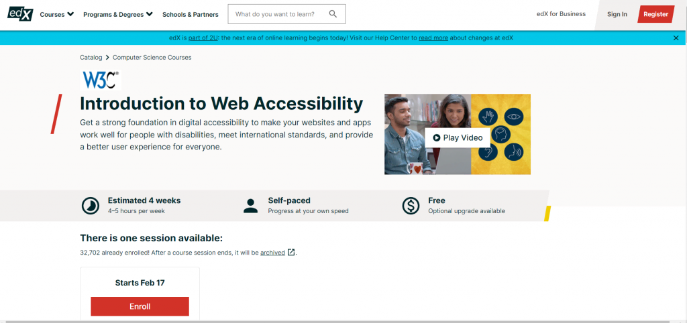
Task: Enroll in the Feb 17 session
Action: [140, 306]
